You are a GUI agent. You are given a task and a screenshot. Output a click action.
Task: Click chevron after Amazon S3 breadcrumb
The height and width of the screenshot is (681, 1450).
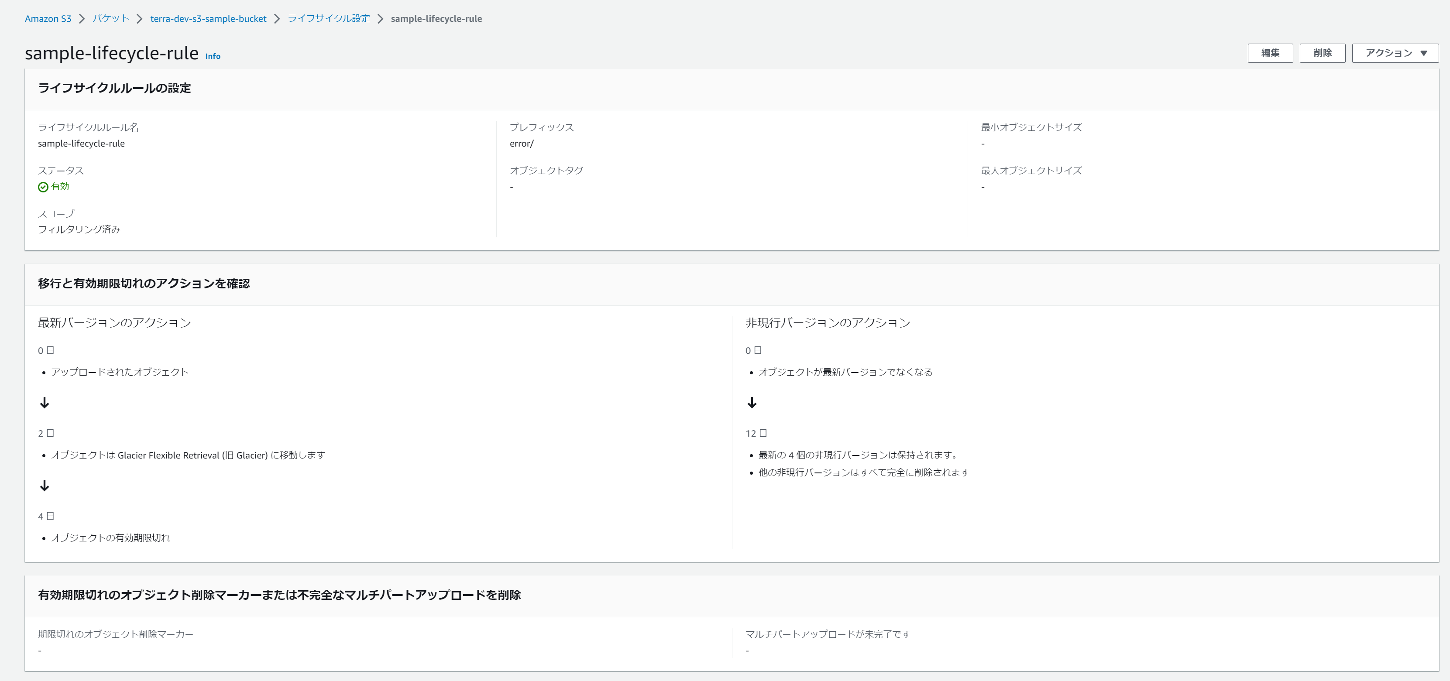82,19
